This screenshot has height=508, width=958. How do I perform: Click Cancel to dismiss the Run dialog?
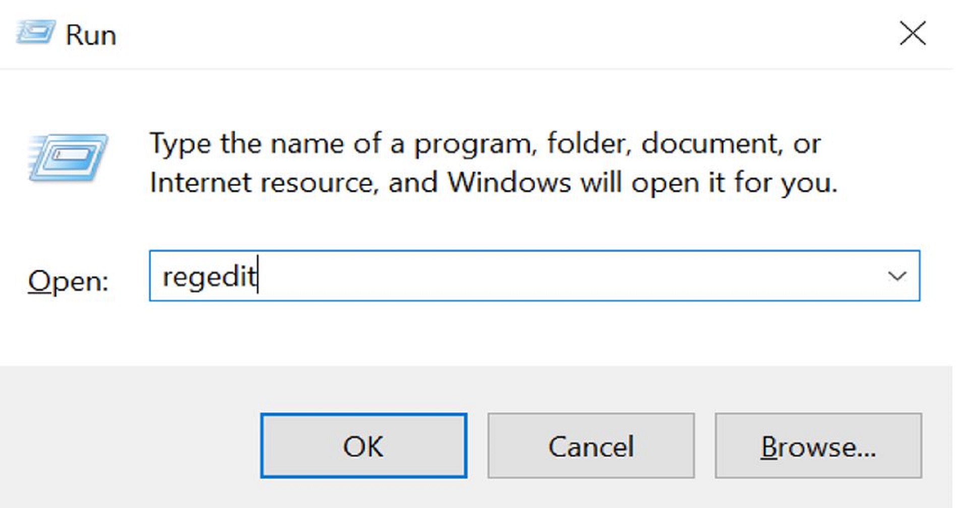click(591, 446)
